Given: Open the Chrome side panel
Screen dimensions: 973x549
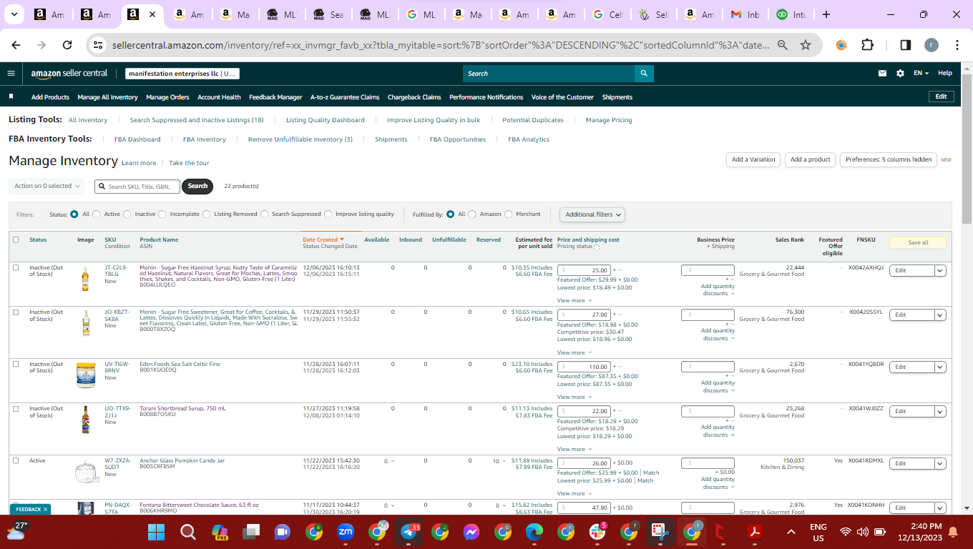Looking at the screenshot, I should click(x=905, y=45).
